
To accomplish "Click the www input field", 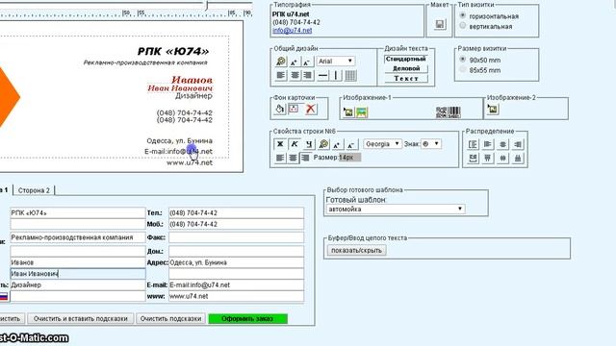I will click(236, 296).
